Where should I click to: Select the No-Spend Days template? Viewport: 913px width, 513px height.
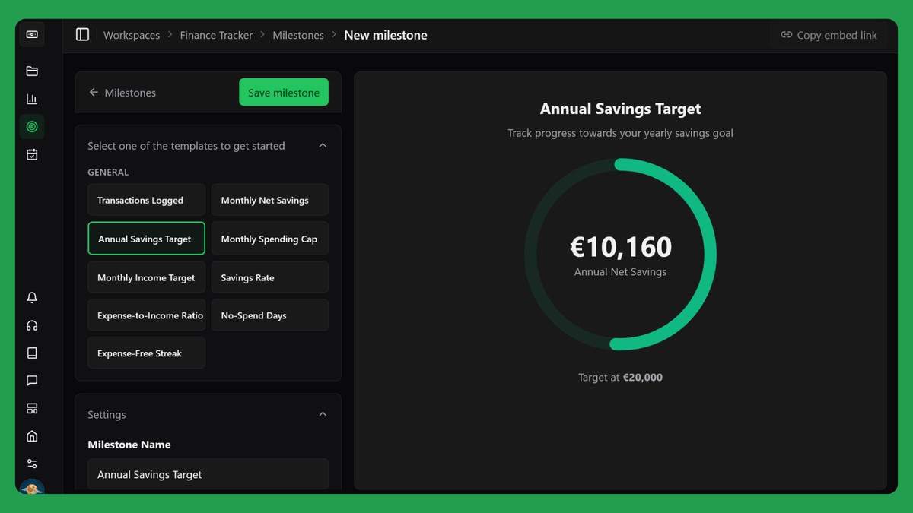(270, 315)
